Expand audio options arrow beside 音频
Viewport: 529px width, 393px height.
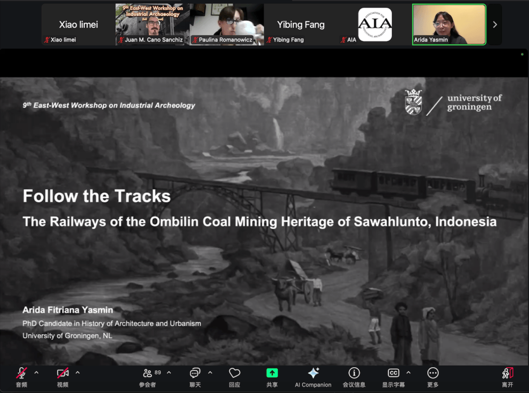[36, 372]
